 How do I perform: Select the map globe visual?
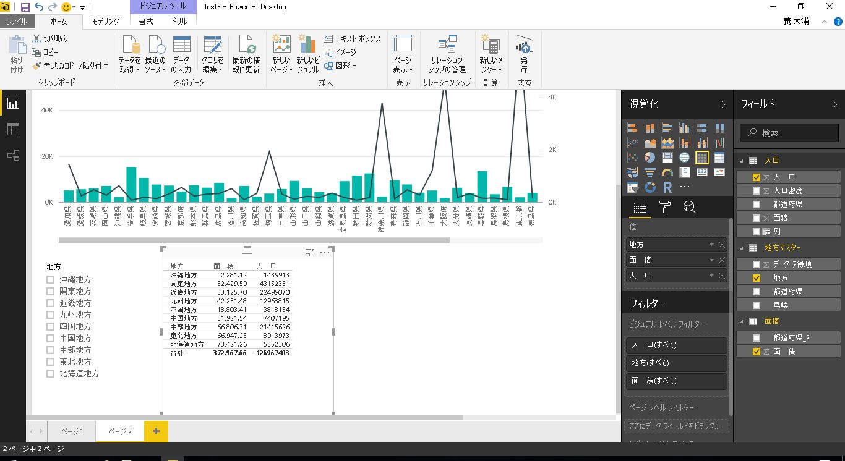685,158
